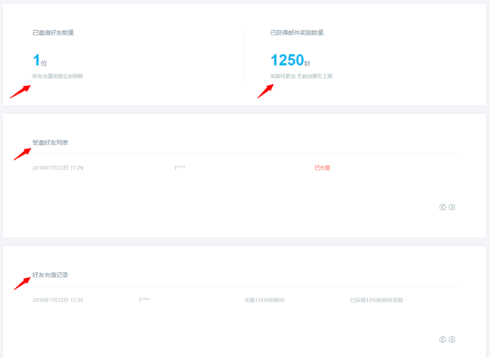Click the 好友充值记录 section title

(x=51, y=275)
